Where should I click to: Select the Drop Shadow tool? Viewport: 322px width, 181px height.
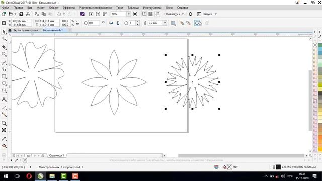pos(4,123)
